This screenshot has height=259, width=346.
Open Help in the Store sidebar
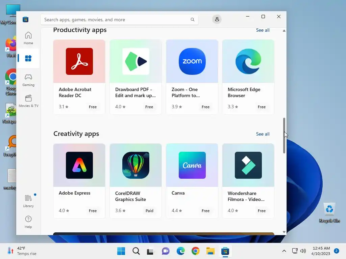click(28, 222)
